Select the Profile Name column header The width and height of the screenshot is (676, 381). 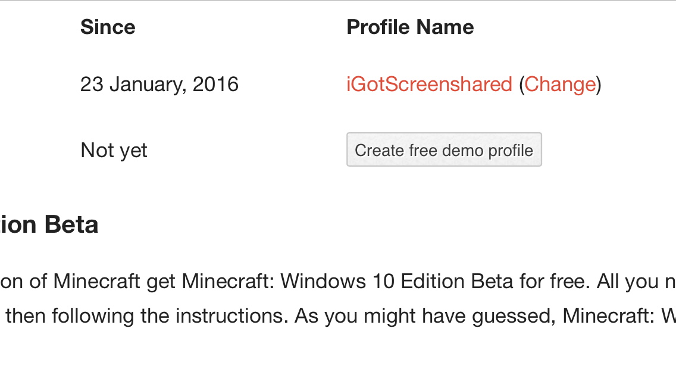pos(410,27)
